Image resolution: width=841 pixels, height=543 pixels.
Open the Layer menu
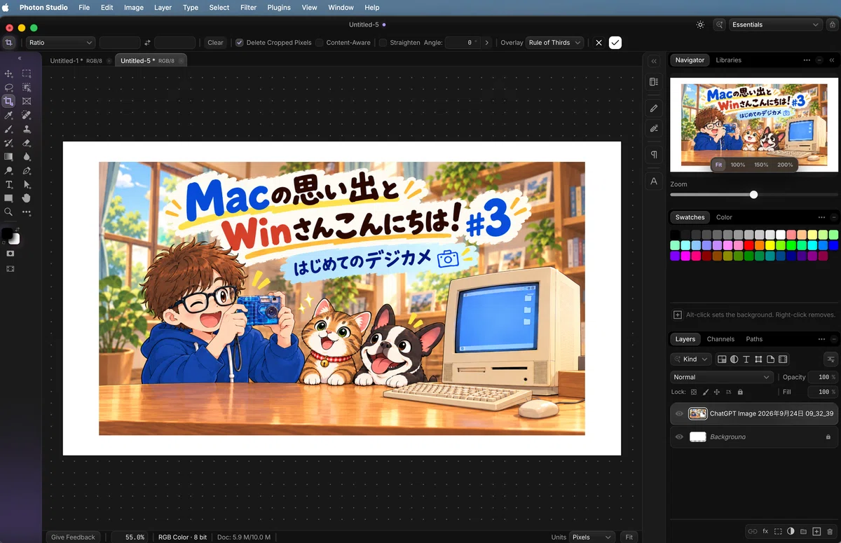coord(163,8)
